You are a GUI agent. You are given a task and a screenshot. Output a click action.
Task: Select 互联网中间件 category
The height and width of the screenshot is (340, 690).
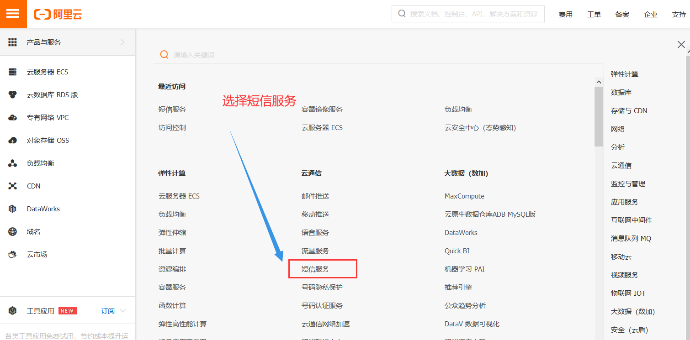tap(632, 220)
